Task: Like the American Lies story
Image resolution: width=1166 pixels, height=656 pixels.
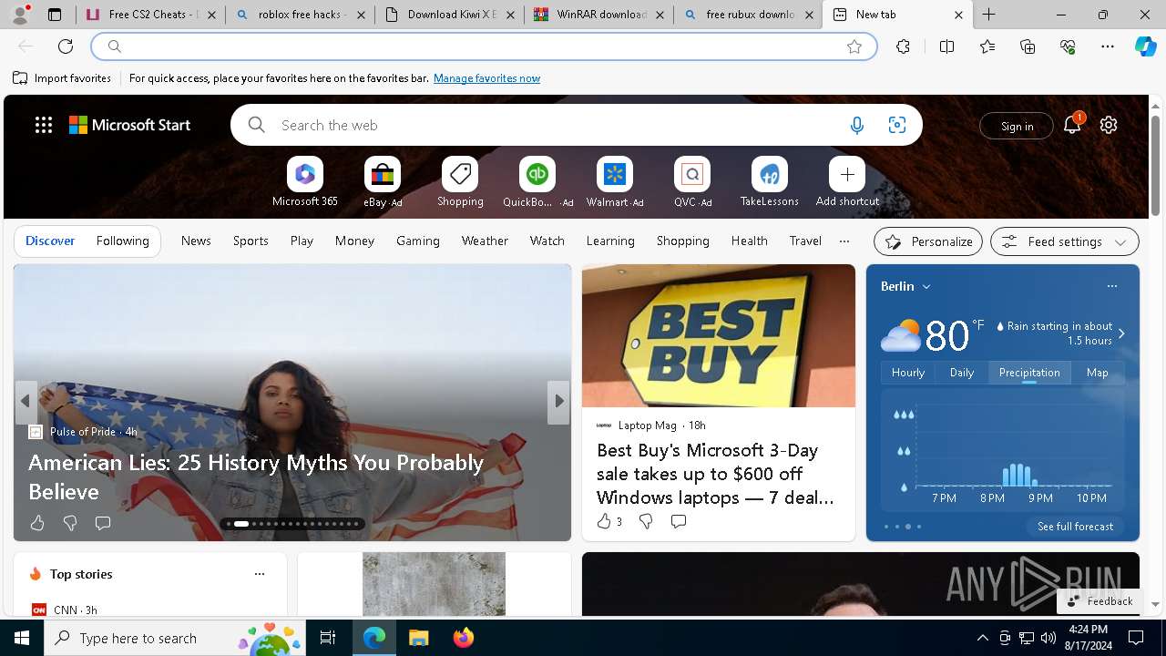Action: [37, 523]
